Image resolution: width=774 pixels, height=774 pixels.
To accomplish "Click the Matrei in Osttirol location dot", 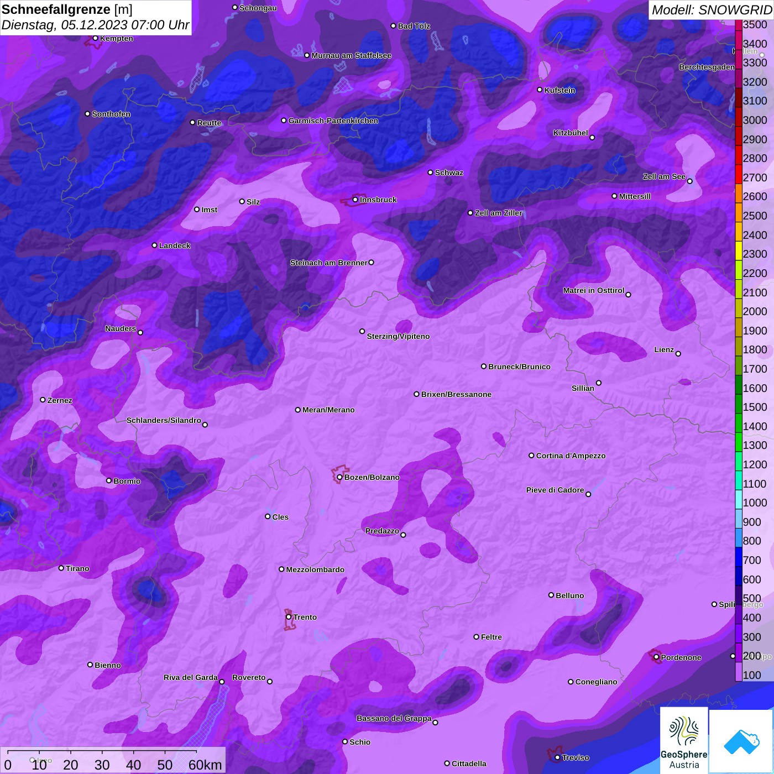I will [628, 295].
